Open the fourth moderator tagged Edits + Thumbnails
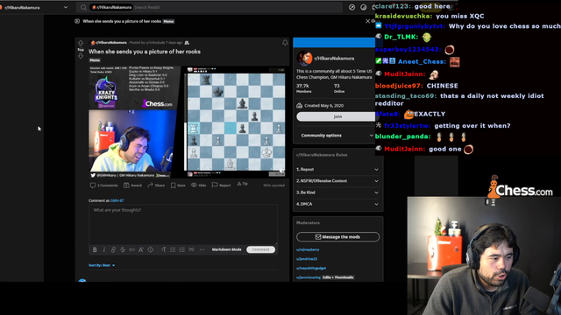561x315 pixels. point(309,277)
